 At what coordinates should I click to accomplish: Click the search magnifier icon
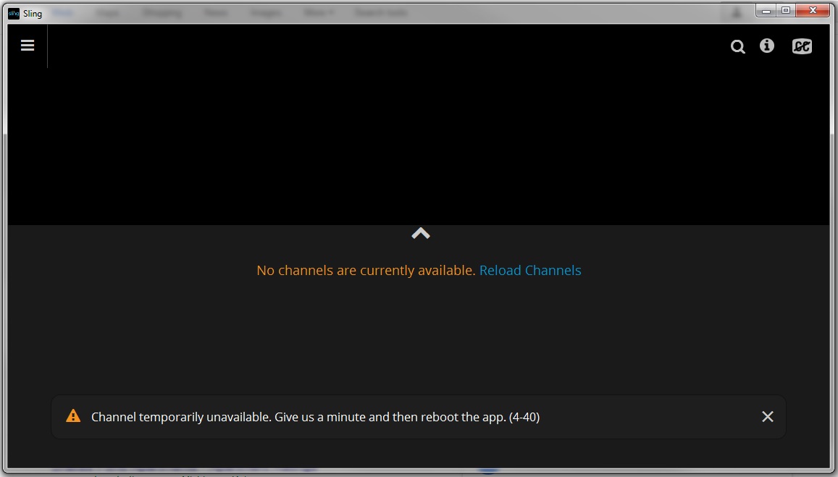tap(737, 47)
